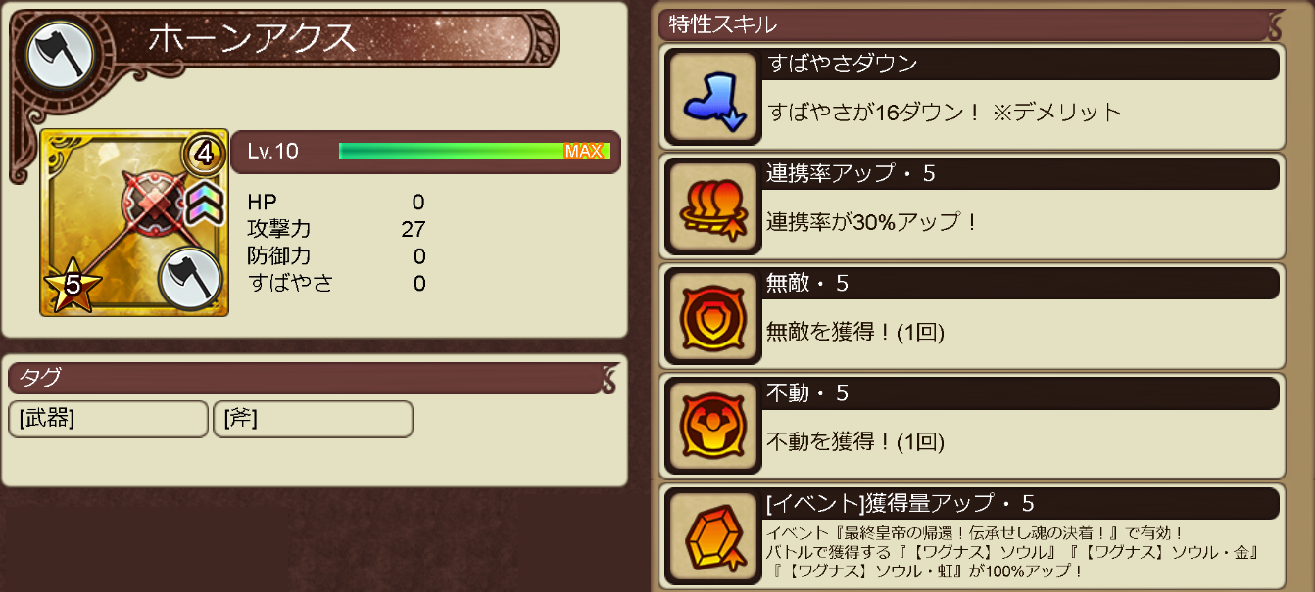The width and height of the screenshot is (1315, 592).
Task: Click the [イベント]獲得量アップ・5 title bar
Action: (1021, 503)
